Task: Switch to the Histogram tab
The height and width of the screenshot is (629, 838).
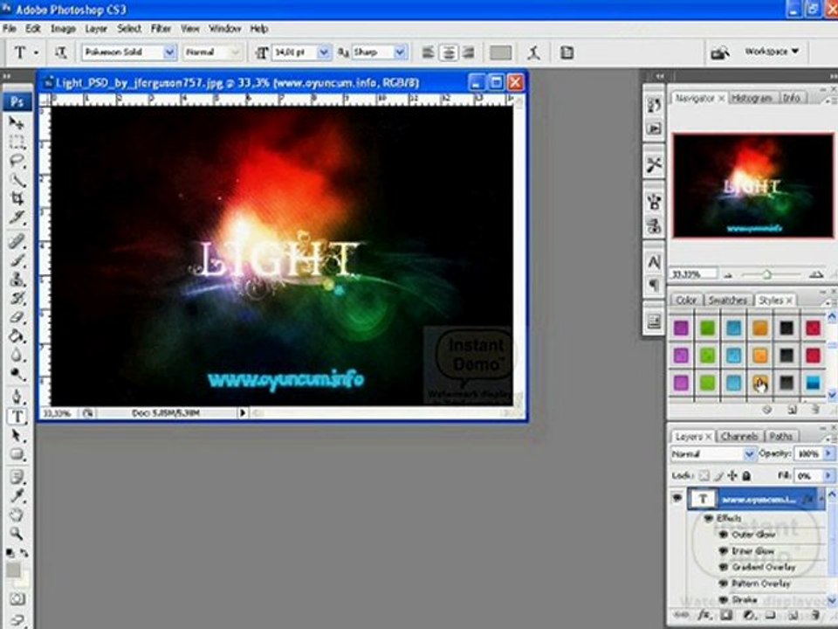Action: [x=751, y=98]
